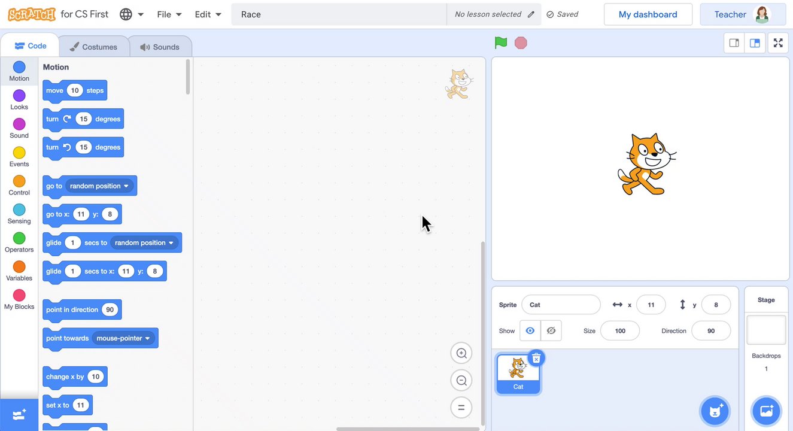This screenshot has height=431, width=793.
Task: Click the steps value 10 in move block
Action: 74,90
